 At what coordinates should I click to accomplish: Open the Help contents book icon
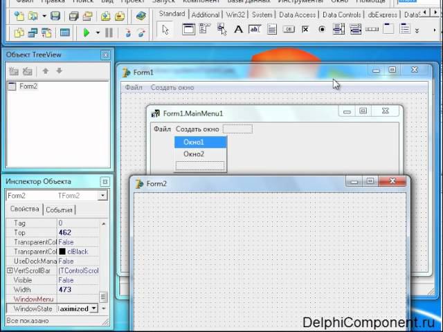coord(141,16)
